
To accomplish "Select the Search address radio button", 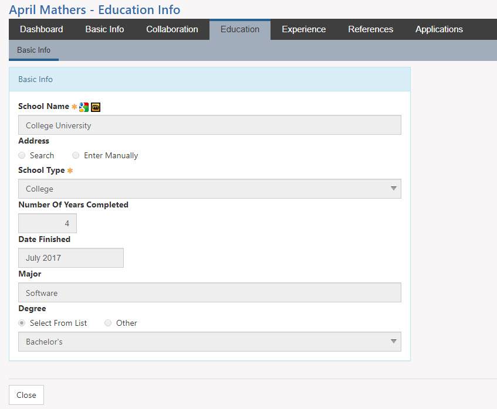I will point(22,155).
